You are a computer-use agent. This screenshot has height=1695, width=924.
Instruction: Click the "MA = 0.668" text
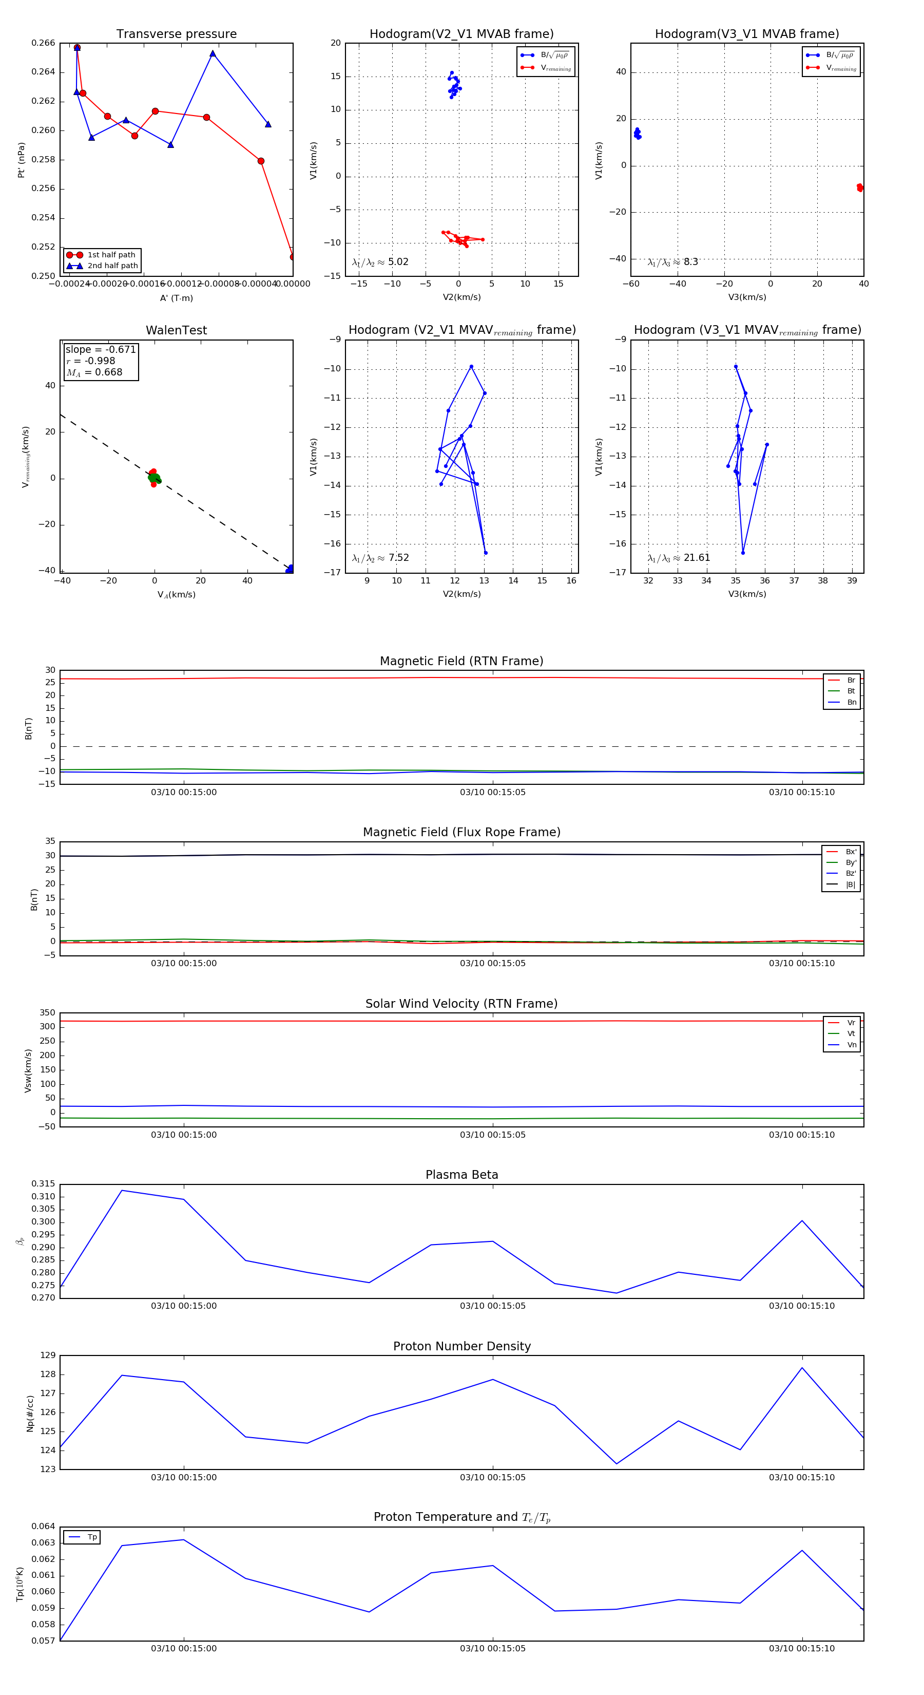(x=94, y=372)
